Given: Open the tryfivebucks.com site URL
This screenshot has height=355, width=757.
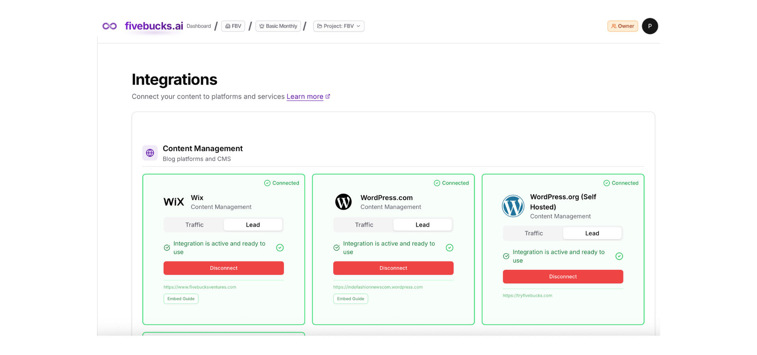Looking at the screenshot, I should pos(527,296).
